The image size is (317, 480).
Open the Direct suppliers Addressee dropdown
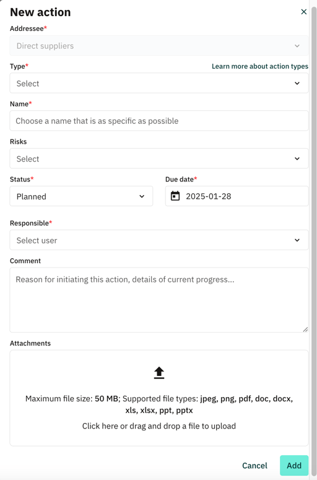(x=159, y=46)
